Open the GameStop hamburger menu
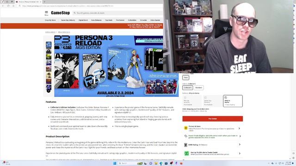Image resolution: width=296 pixels, height=166 pixels. pyautogui.click(x=46, y=13)
